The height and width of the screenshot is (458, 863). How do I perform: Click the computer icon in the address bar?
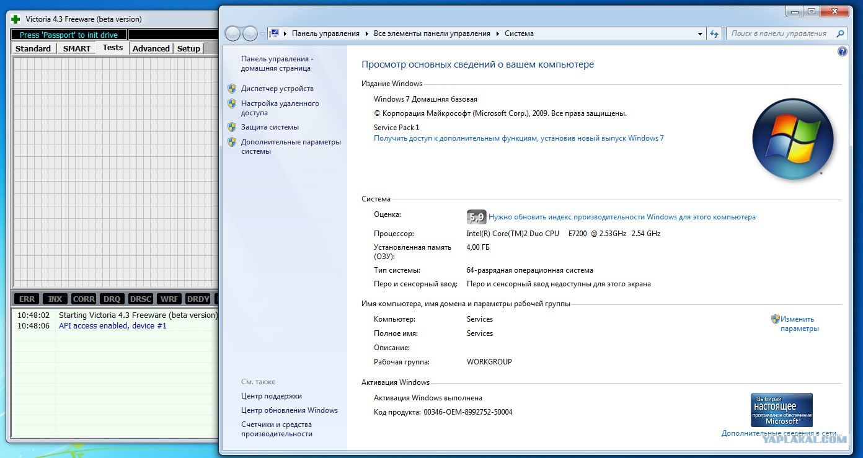click(275, 33)
